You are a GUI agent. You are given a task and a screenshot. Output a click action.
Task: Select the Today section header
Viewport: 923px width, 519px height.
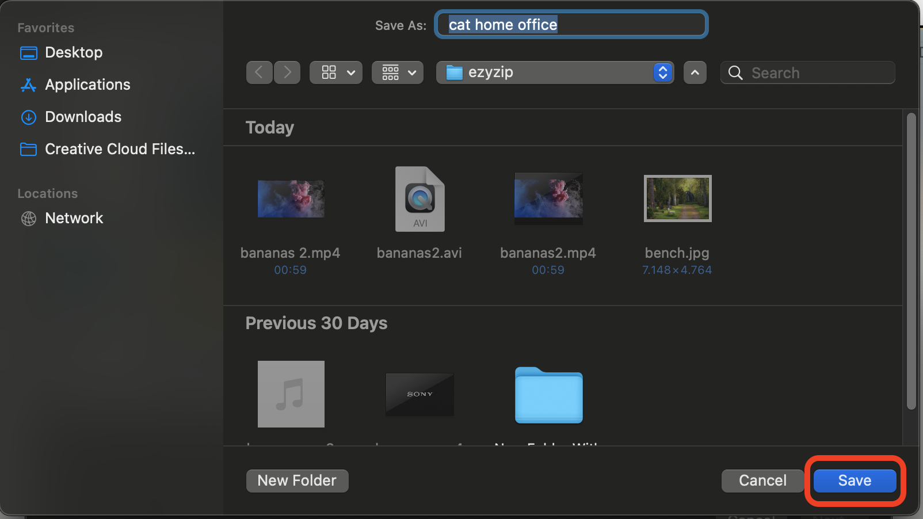[269, 127]
